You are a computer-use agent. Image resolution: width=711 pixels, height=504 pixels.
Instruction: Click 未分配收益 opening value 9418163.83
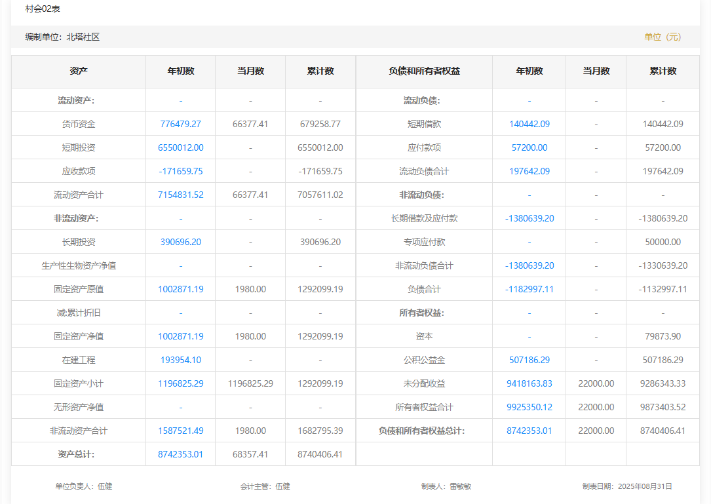(x=529, y=383)
